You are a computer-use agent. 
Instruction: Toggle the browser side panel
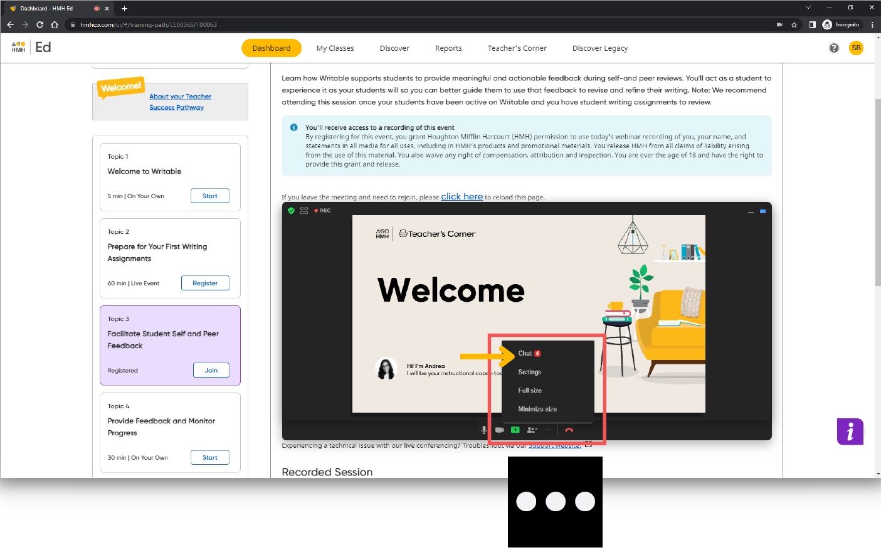point(812,25)
